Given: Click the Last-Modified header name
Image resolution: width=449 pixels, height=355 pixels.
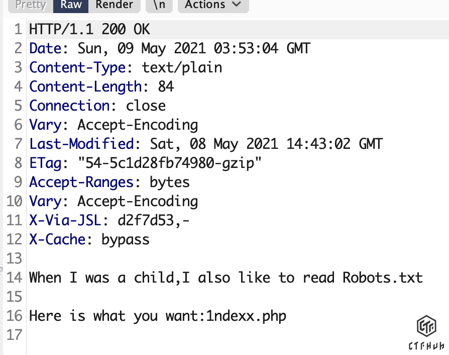Looking at the screenshot, I should (81, 144).
